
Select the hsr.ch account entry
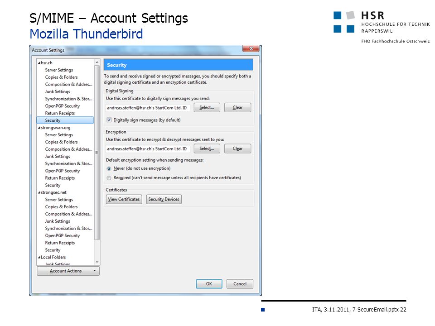coord(47,63)
